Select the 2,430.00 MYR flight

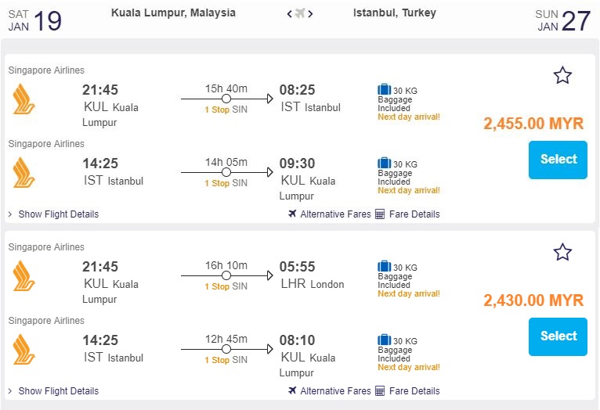pos(558,336)
